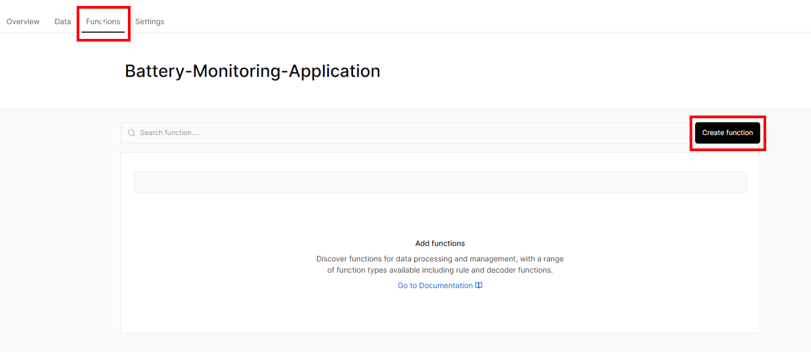Viewport: 811px width, 352px height.
Task: Open the Go to Documentation link
Action: (440, 286)
